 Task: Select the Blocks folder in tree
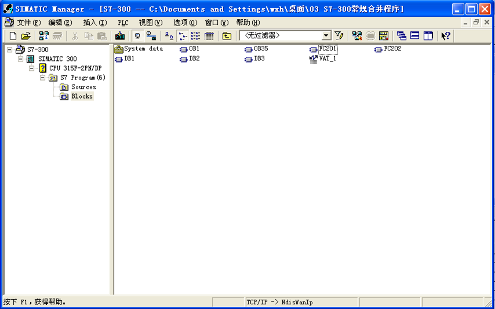pos(82,96)
